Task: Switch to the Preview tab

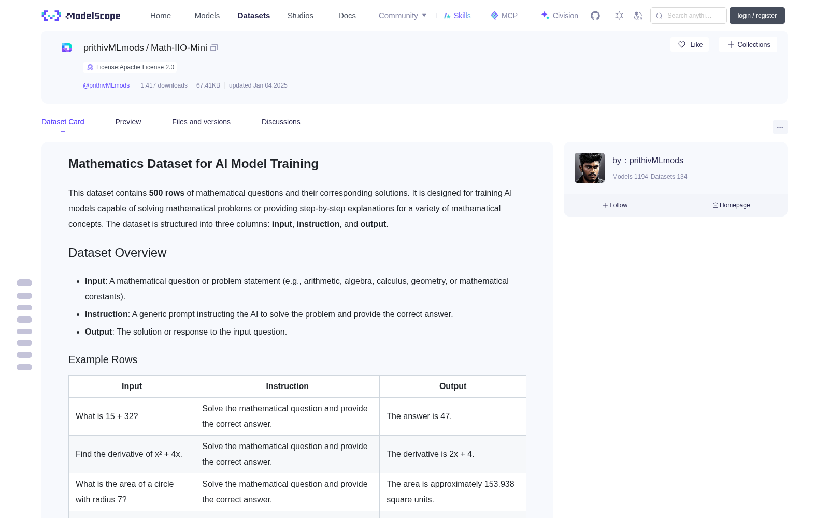Action: (128, 122)
